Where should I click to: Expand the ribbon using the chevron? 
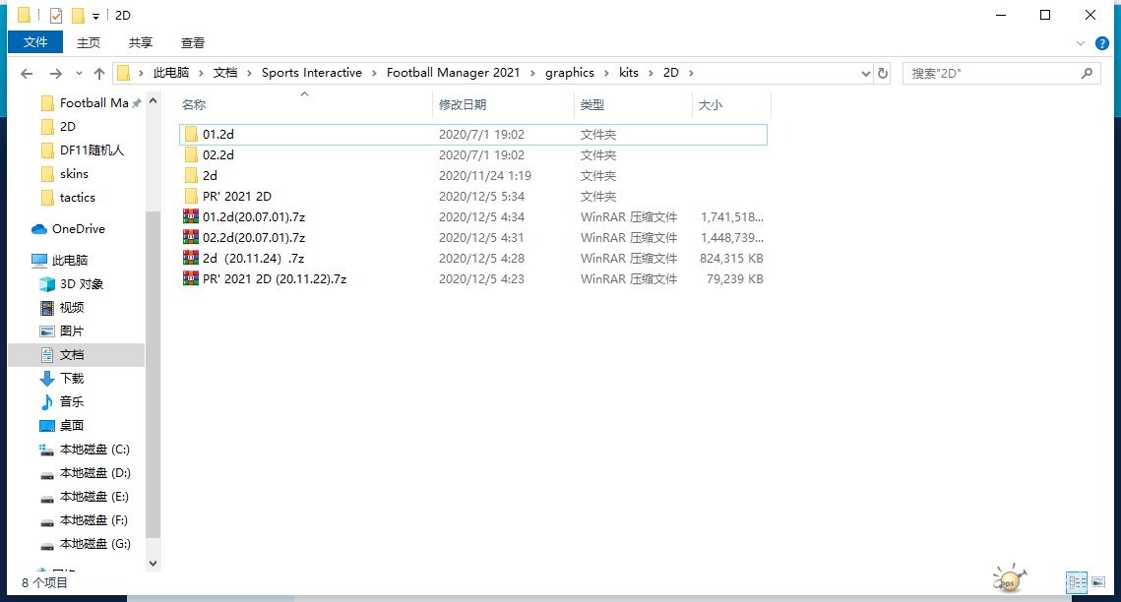click(1082, 43)
